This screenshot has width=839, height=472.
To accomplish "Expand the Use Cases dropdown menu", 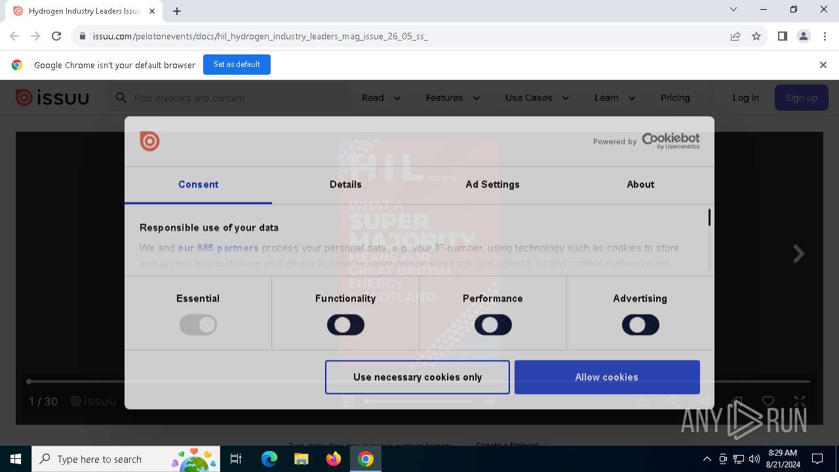I will pos(537,98).
